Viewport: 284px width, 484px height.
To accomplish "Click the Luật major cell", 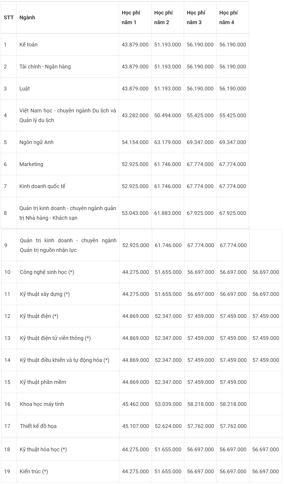I will click(68, 89).
